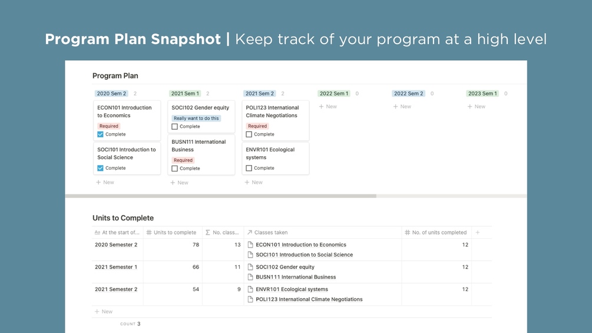Check Complete on SOCI102 Gender equity card
The width and height of the screenshot is (592, 333).
tap(174, 127)
